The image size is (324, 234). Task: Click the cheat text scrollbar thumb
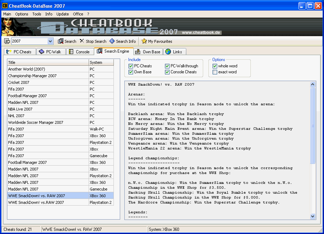click(313, 125)
